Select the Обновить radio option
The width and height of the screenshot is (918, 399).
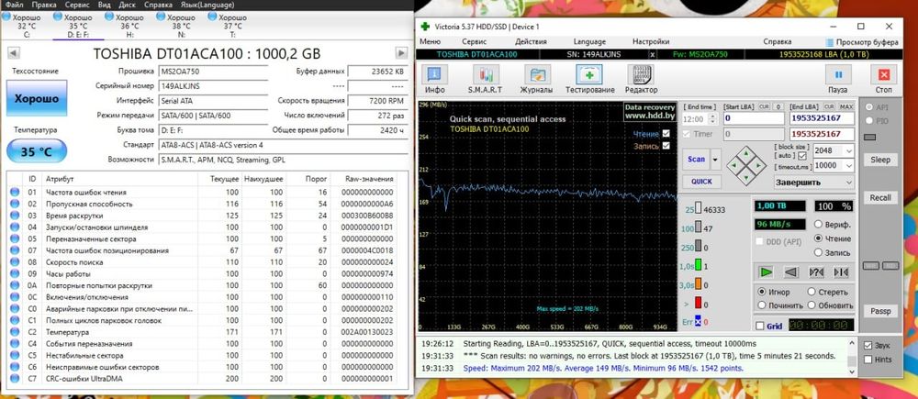tap(812, 305)
